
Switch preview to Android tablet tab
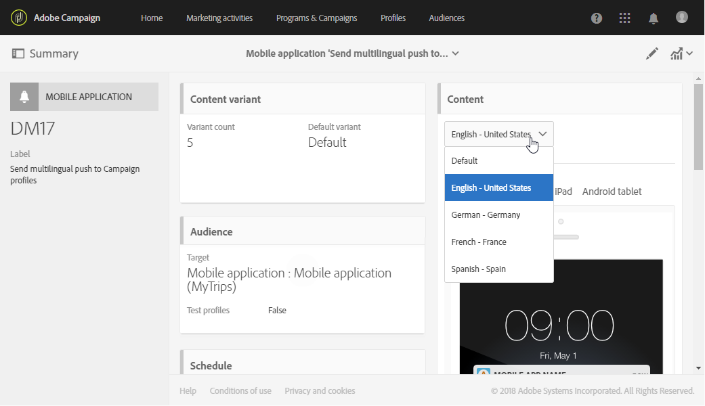click(x=612, y=191)
